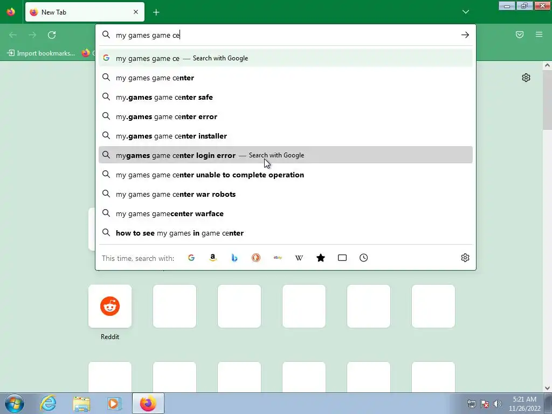Search history with clock icon
The image size is (552, 414).
364,258
